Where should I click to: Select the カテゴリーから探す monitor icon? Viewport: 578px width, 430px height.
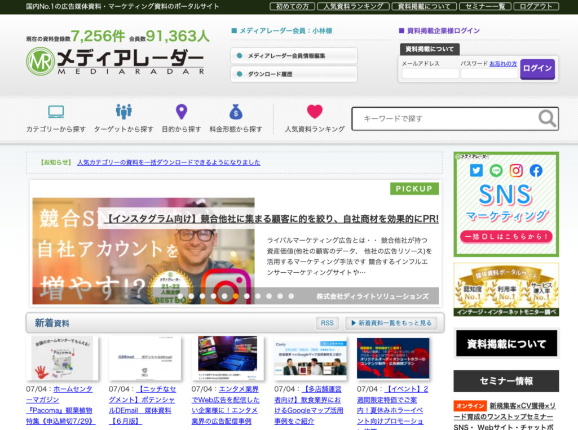tap(56, 111)
